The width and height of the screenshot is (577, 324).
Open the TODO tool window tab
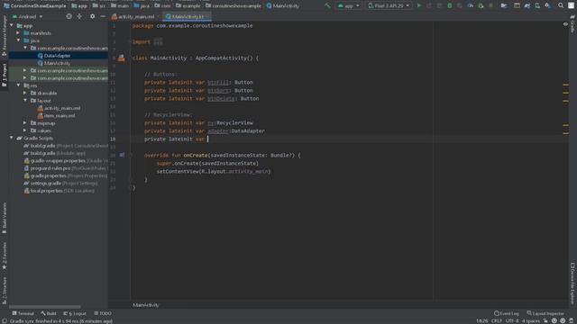[103, 313]
